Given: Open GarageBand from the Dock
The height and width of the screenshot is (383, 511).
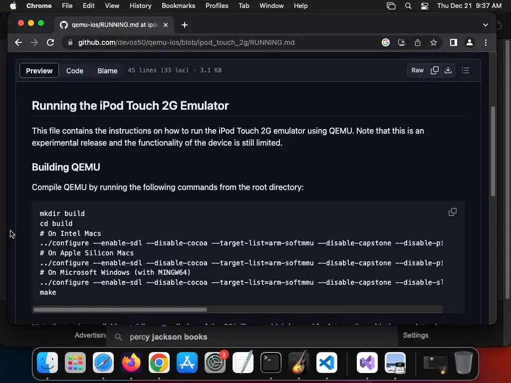Looking at the screenshot, I should click(x=299, y=363).
